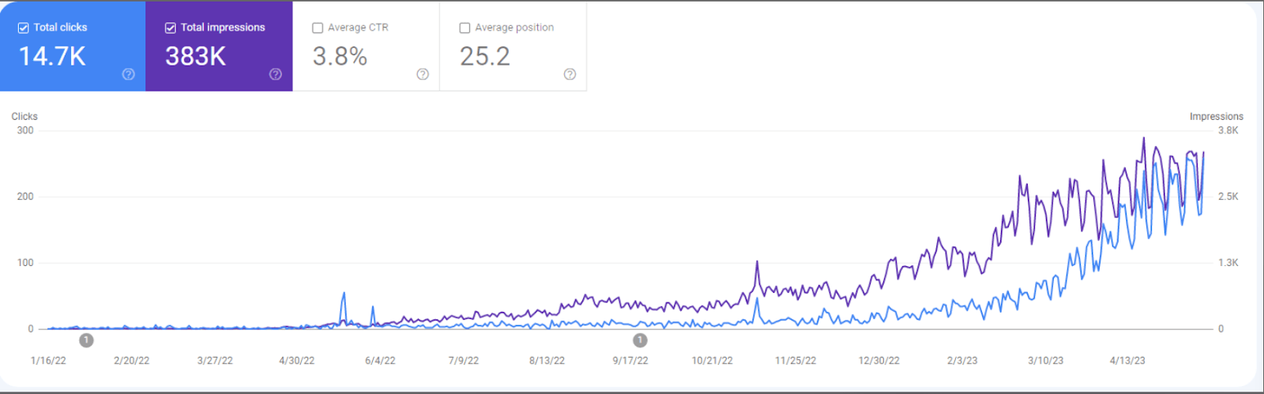Screen dimensions: 1264x394
Task: Click the 6/4/22 date label
Action: click(x=380, y=361)
